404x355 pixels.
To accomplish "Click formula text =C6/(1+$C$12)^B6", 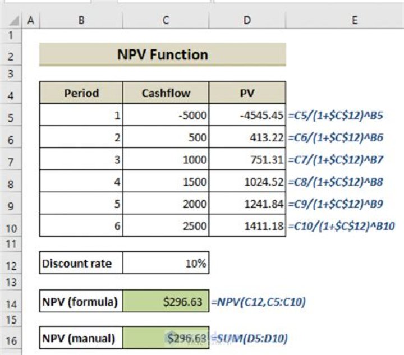I will click(x=335, y=137).
